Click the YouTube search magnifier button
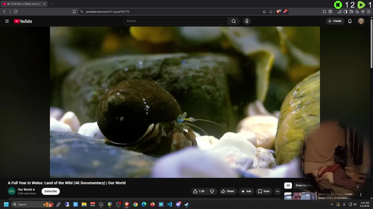The image size is (373, 209). pyautogui.click(x=234, y=21)
